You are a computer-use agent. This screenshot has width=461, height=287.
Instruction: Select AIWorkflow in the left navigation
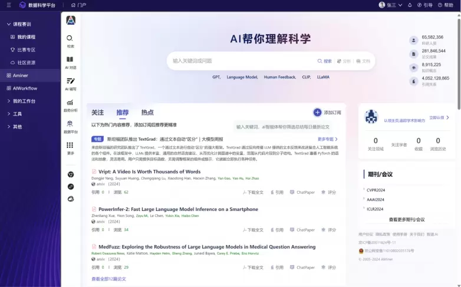click(25, 88)
